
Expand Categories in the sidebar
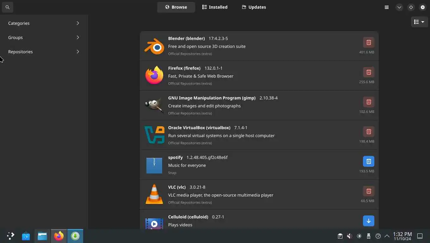[x=44, y=23]
